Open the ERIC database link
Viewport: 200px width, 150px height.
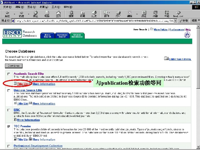click(x=17, y=109)
